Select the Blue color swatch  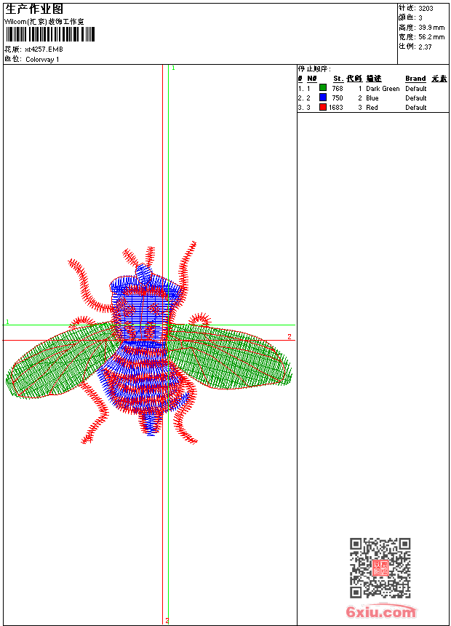[x=323, y=98]
